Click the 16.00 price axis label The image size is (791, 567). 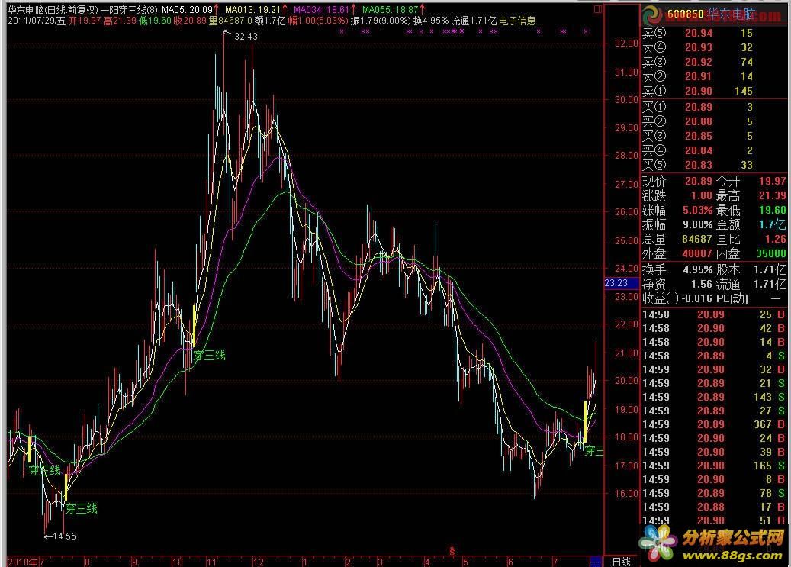click(626, 493)
